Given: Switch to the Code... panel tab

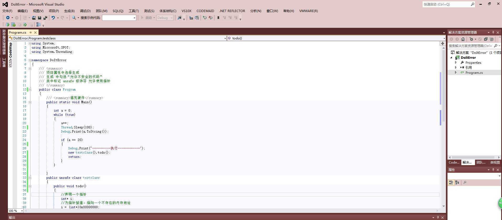Looking at the screenshot, I should coord(454,163).
